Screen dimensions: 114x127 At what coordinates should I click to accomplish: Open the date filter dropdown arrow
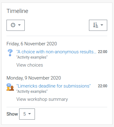click(x=19, y=25)
